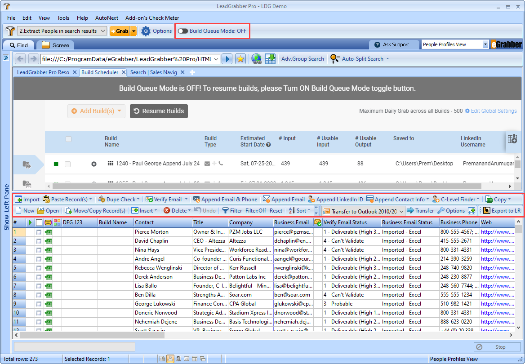This screenshot has width=525, height=364.
Task: Open the AutoNext menu
Action: point(107,18)
